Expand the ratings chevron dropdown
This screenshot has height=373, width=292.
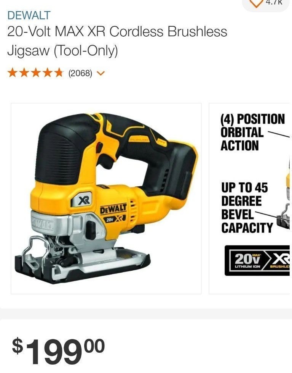pyautogui.click(x=101, y=73)
